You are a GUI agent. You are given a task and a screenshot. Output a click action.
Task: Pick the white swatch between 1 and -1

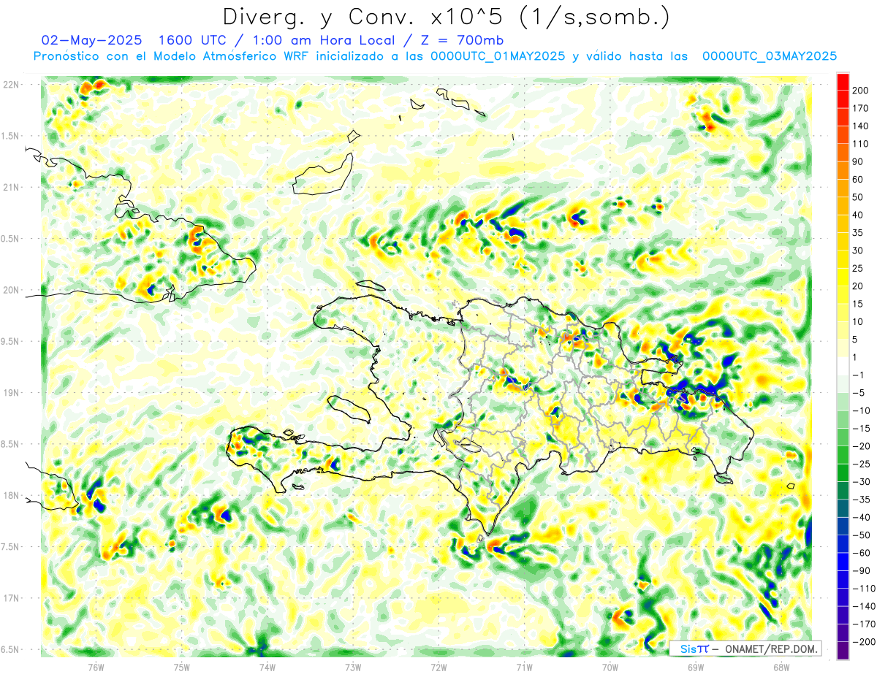point(843,366)
